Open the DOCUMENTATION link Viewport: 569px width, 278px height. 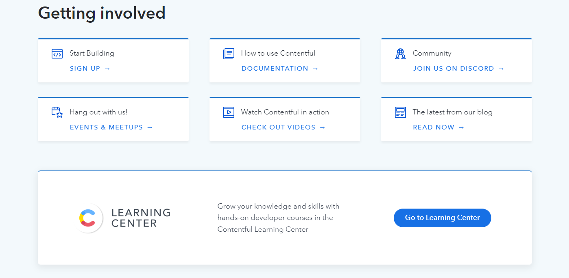[x=280, y=69]
